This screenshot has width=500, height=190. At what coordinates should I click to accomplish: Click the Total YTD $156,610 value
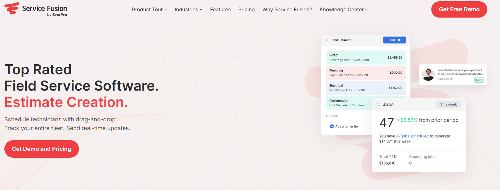(x=387, y=163)
